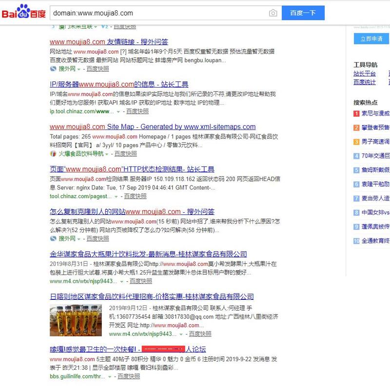
Task: Open result 'www.moujia8.com 友情链接 - 搜外问答'
Action: 109,42
